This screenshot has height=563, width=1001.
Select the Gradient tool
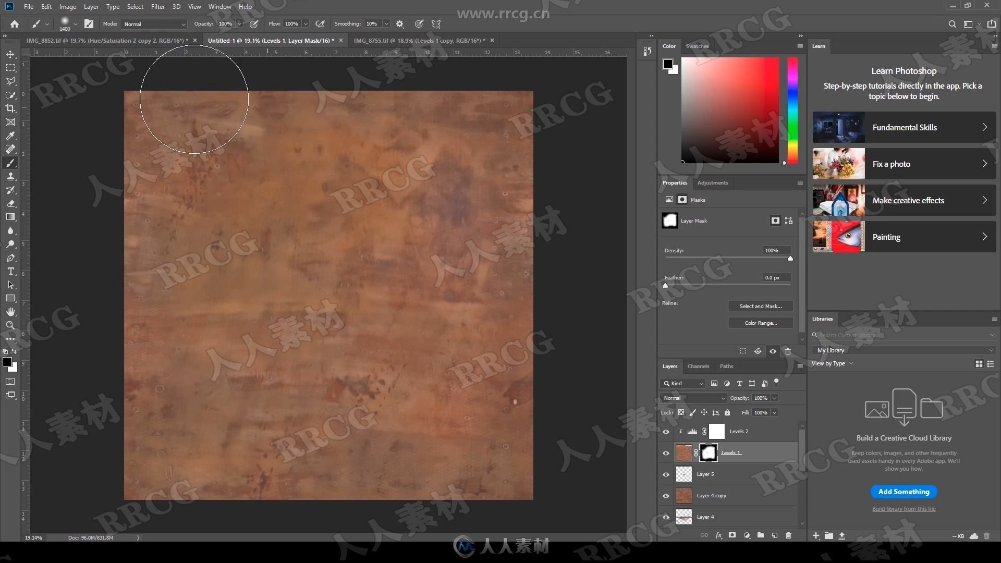[9, 217]
